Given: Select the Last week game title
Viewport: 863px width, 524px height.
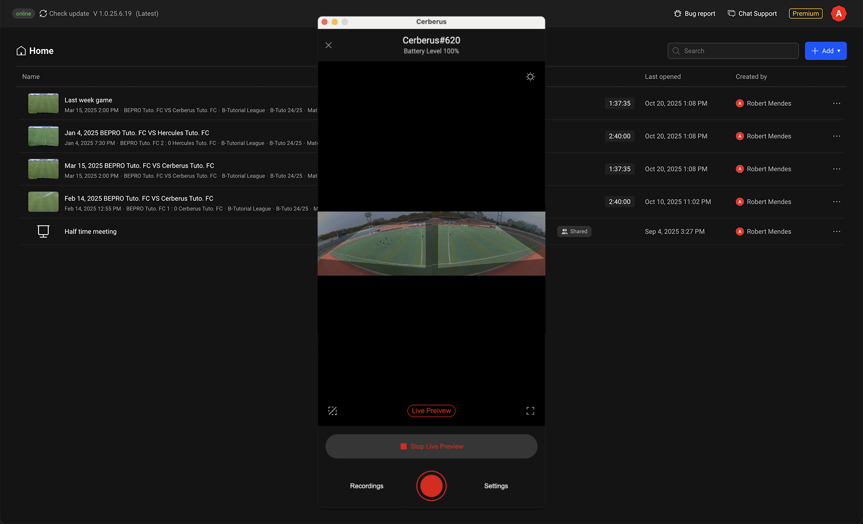Looking at the screenshot, I should click(x=88, y=100).
